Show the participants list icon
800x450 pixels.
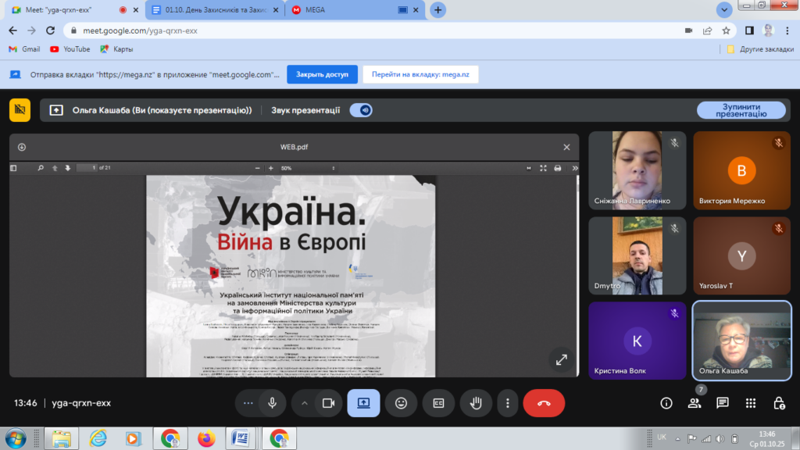pyautogui.click(x=694, y=403)
